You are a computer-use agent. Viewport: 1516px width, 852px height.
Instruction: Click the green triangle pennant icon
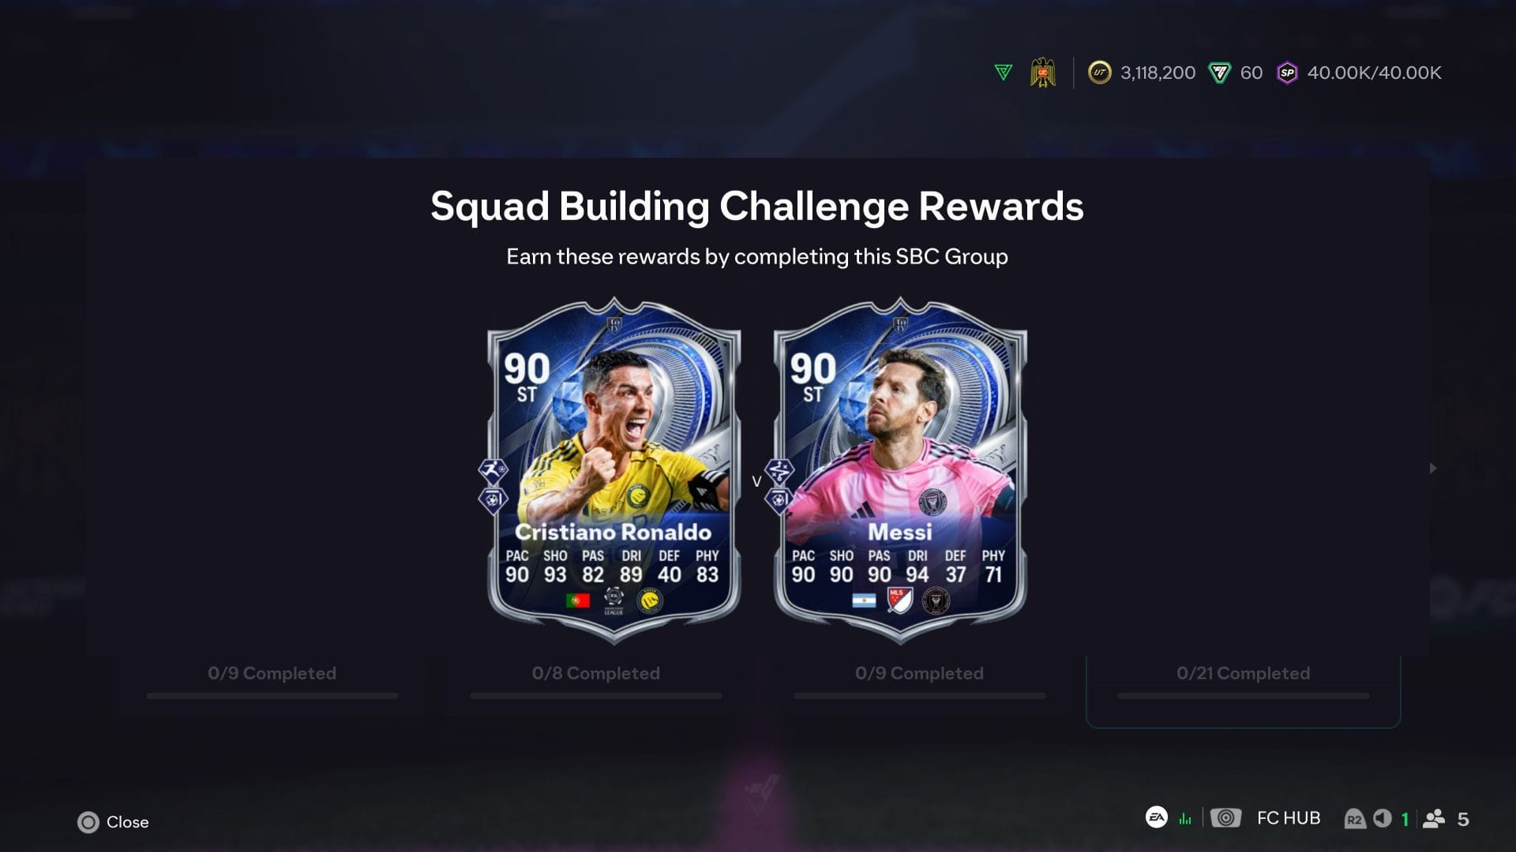click(x=1003, y=73)
